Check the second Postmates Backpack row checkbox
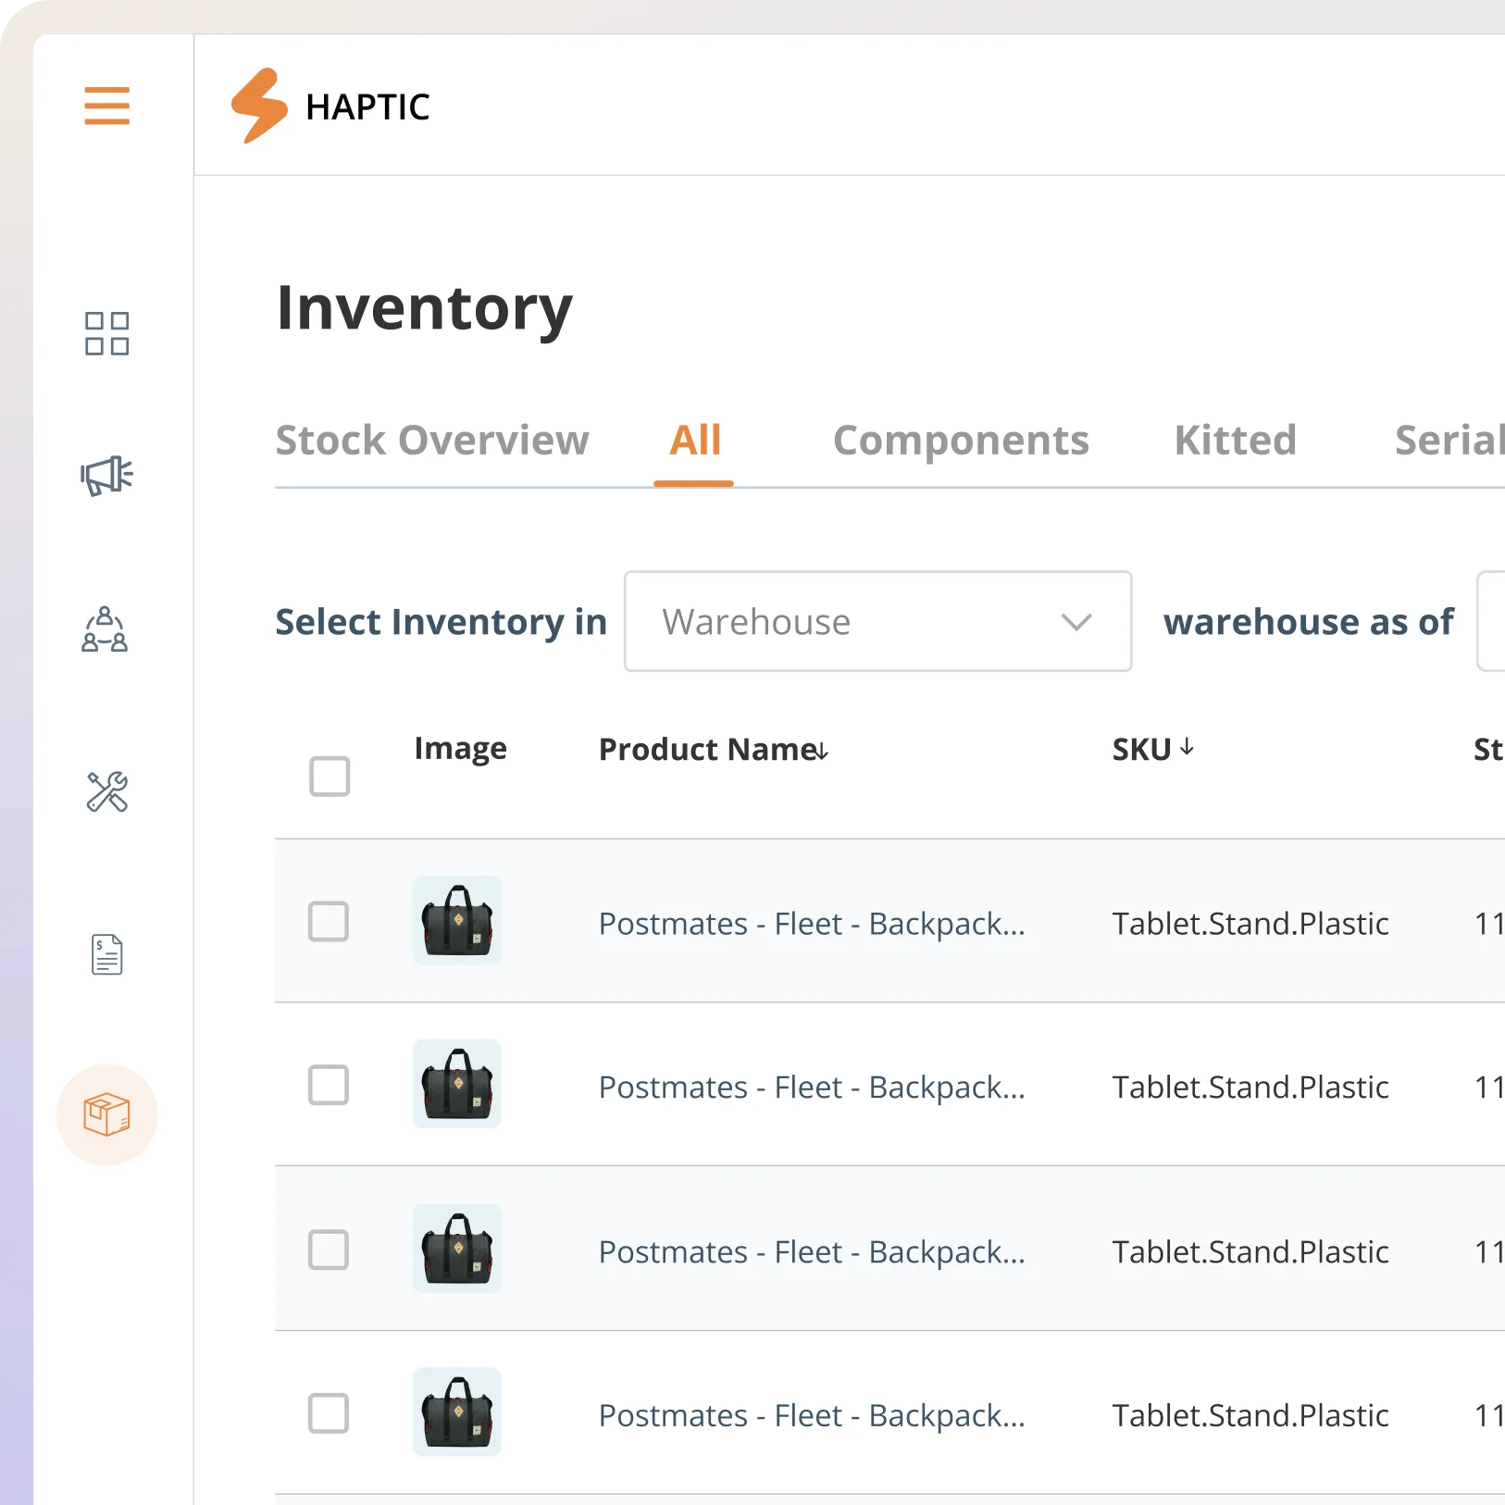1505x1505 pixels. pyautogui.click(x=329, y=1085)
